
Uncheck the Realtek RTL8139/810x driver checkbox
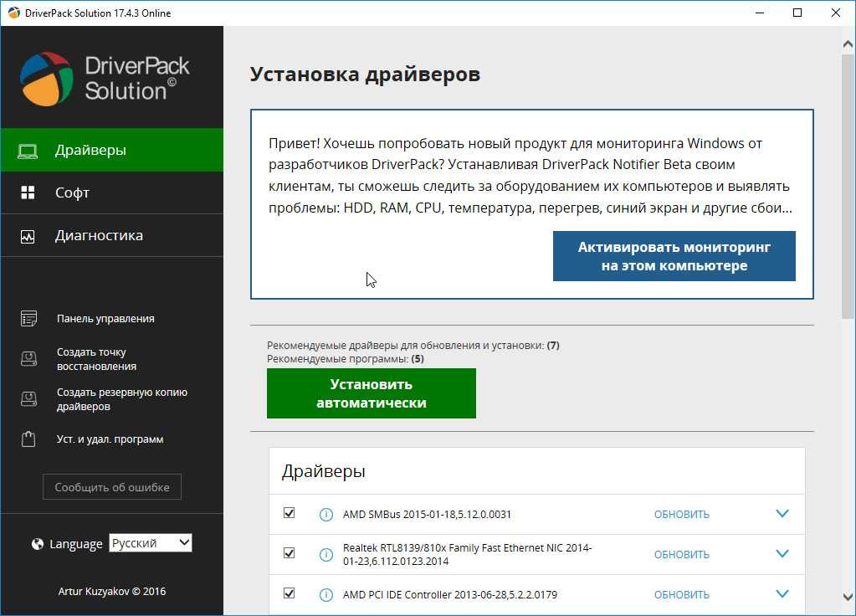pyautogui.click(x=289, y=553)
